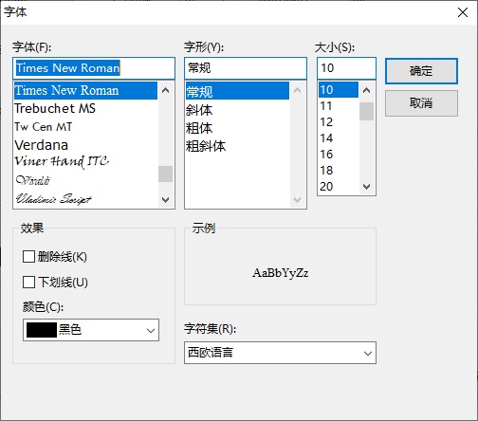Select Times New Roman in font list
The image size is (478, 421).
(85, 90)
